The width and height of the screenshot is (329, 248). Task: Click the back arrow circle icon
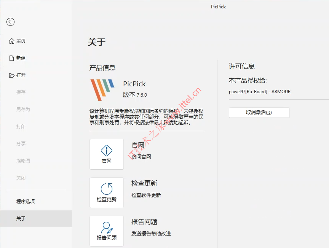(11, 22)
